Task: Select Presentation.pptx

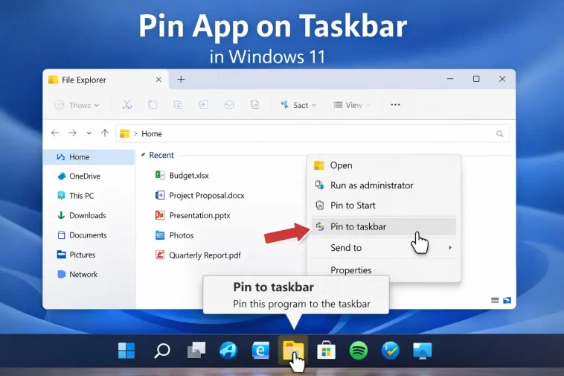Action: (193, 215)
